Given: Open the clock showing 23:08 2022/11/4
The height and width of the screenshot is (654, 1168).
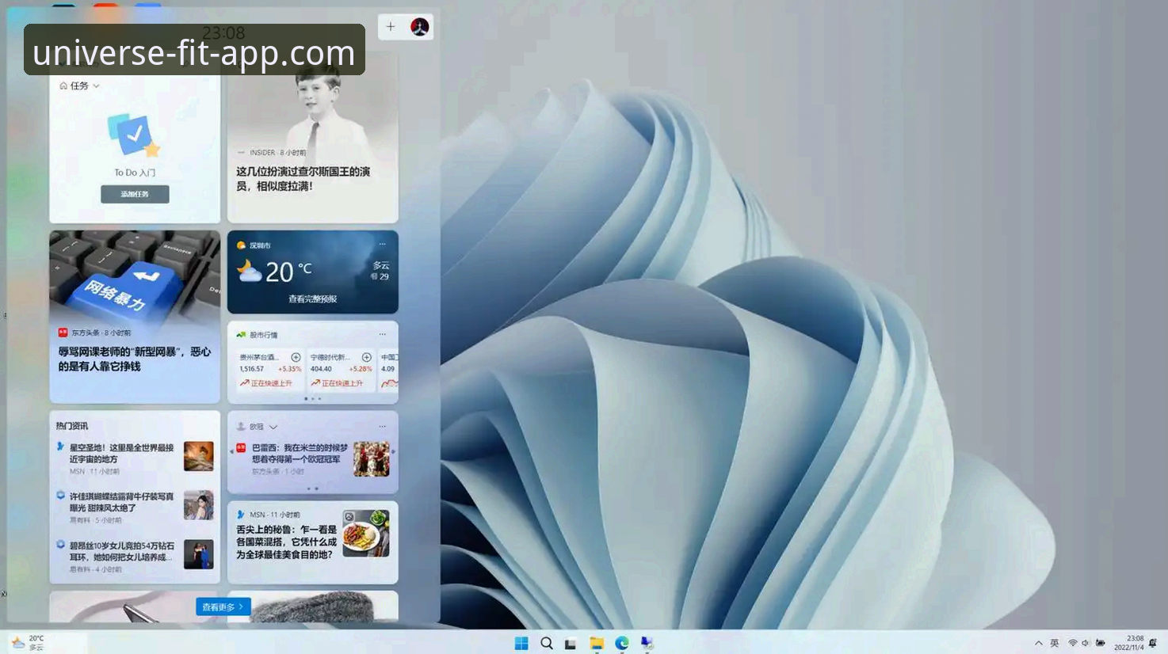Looking at the screenshot, I should (1129, 643).
